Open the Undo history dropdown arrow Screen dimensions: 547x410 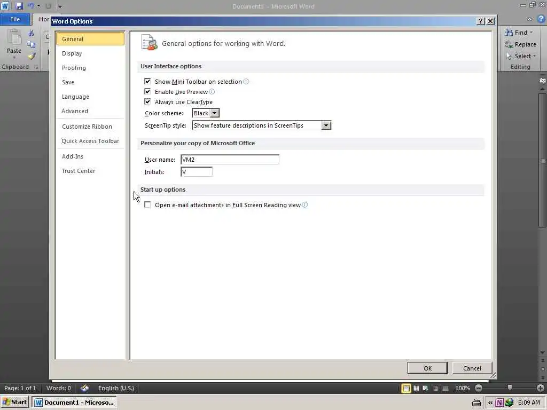coord(38,6)
